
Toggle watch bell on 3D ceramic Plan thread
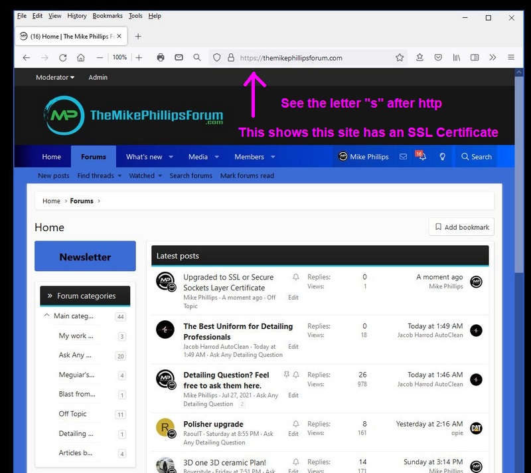[x=295, y=462]
